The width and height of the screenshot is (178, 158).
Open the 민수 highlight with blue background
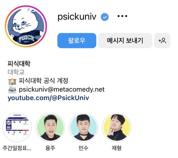(x=83, y=127)
